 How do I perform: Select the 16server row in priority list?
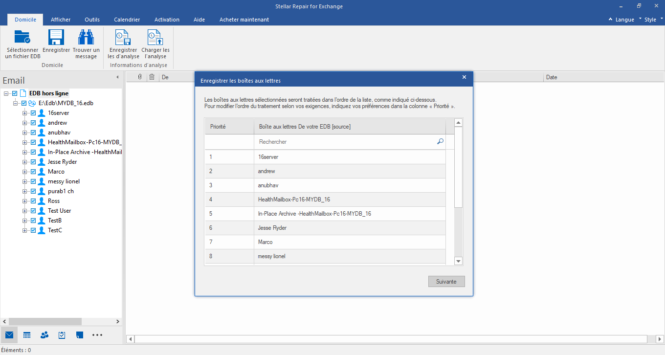click(325, 157)
